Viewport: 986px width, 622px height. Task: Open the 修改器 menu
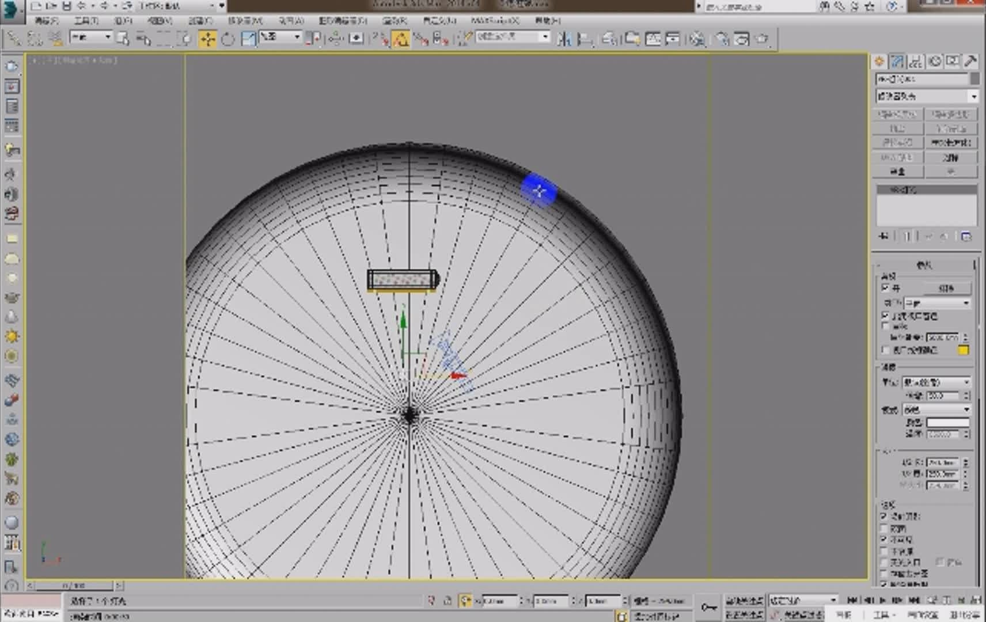(x=245, y=21)
